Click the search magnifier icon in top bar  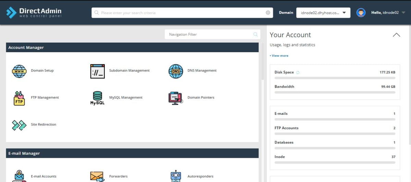click(x=97, y=13)
